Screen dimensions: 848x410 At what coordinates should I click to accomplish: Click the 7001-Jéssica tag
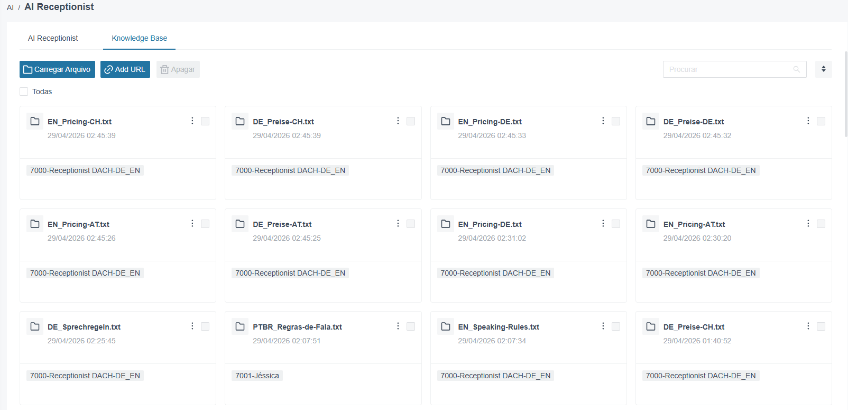257,376
